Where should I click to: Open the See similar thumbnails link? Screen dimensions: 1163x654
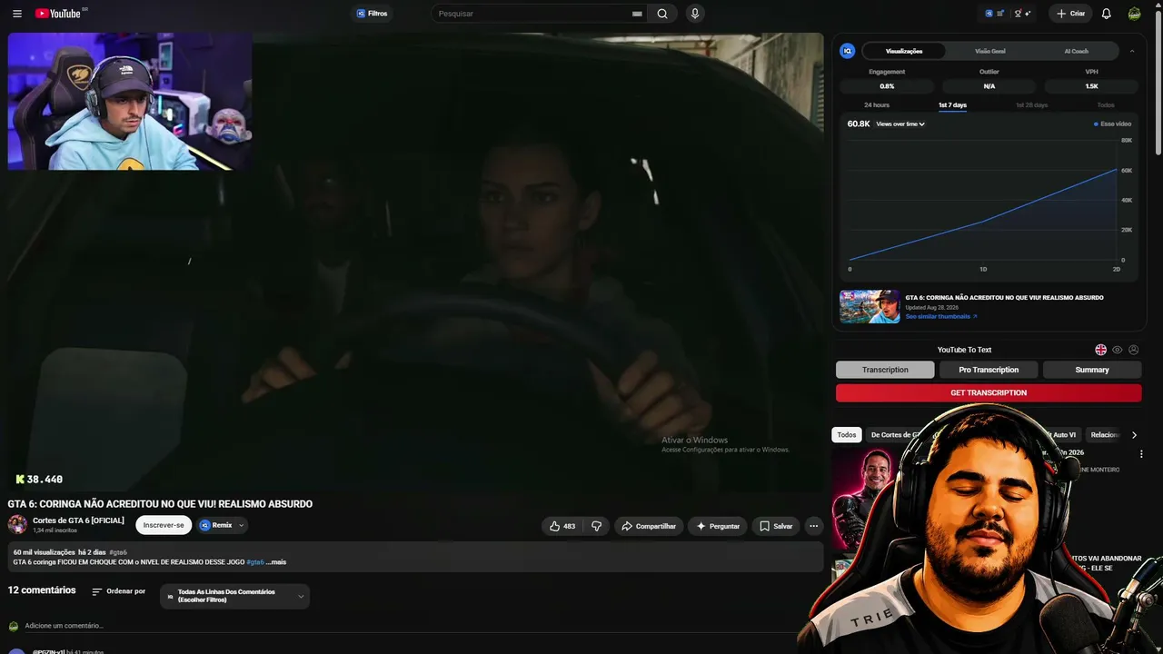click(941, 316)
